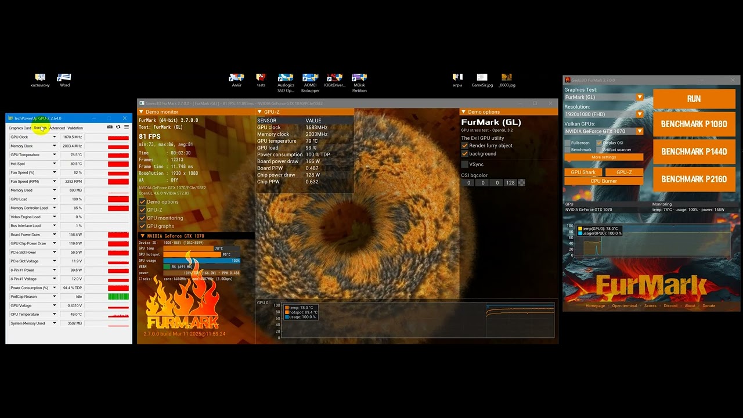
Task: Open the кастамону desktop folder shortcut
Action: pos(40,80)
